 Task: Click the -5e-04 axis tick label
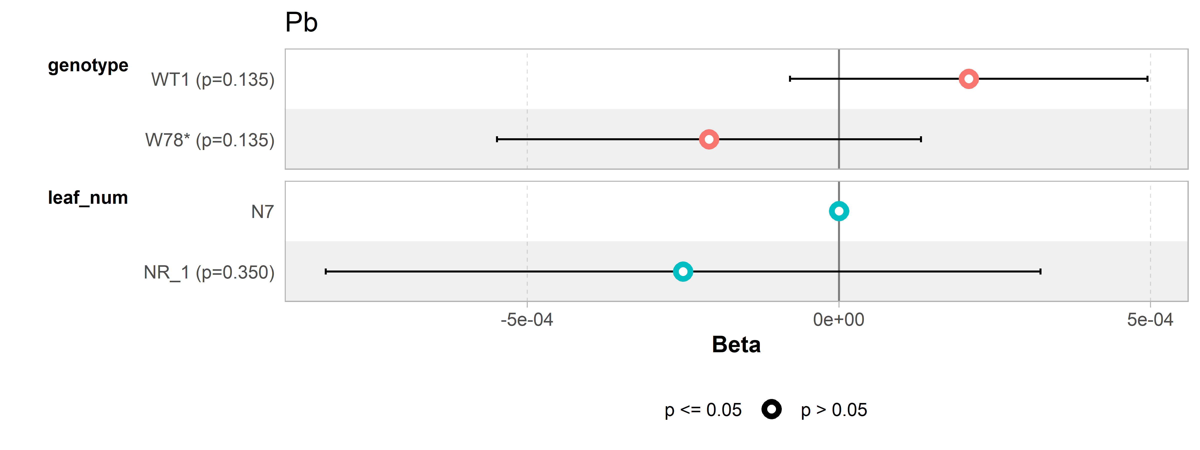[x=527, y=320]
